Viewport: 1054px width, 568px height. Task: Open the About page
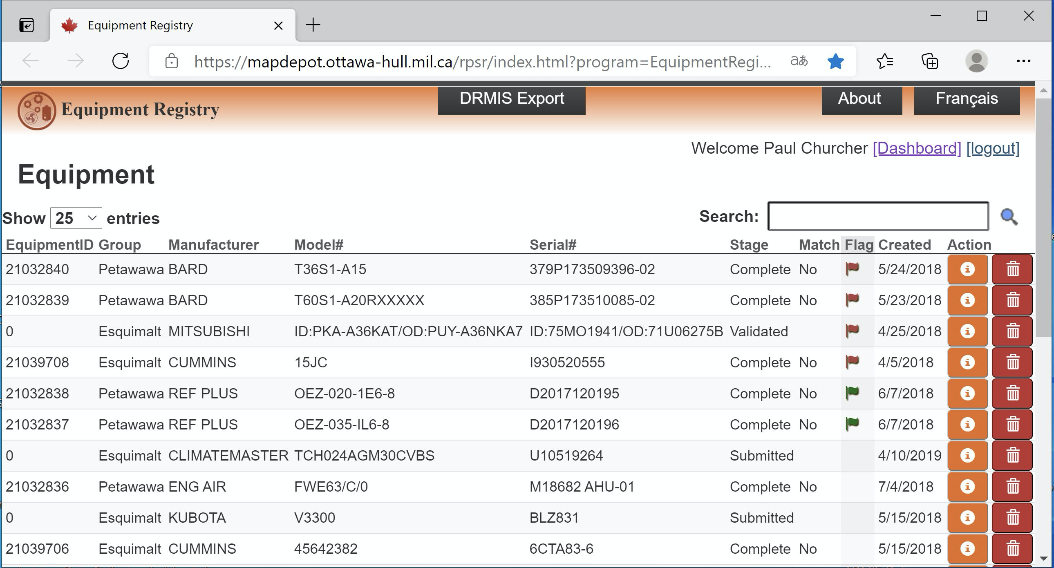(861, 99)
